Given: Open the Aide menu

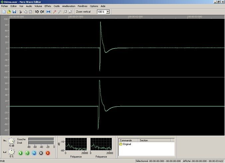Looking at the screenshot, I should (x=103, y=6).
